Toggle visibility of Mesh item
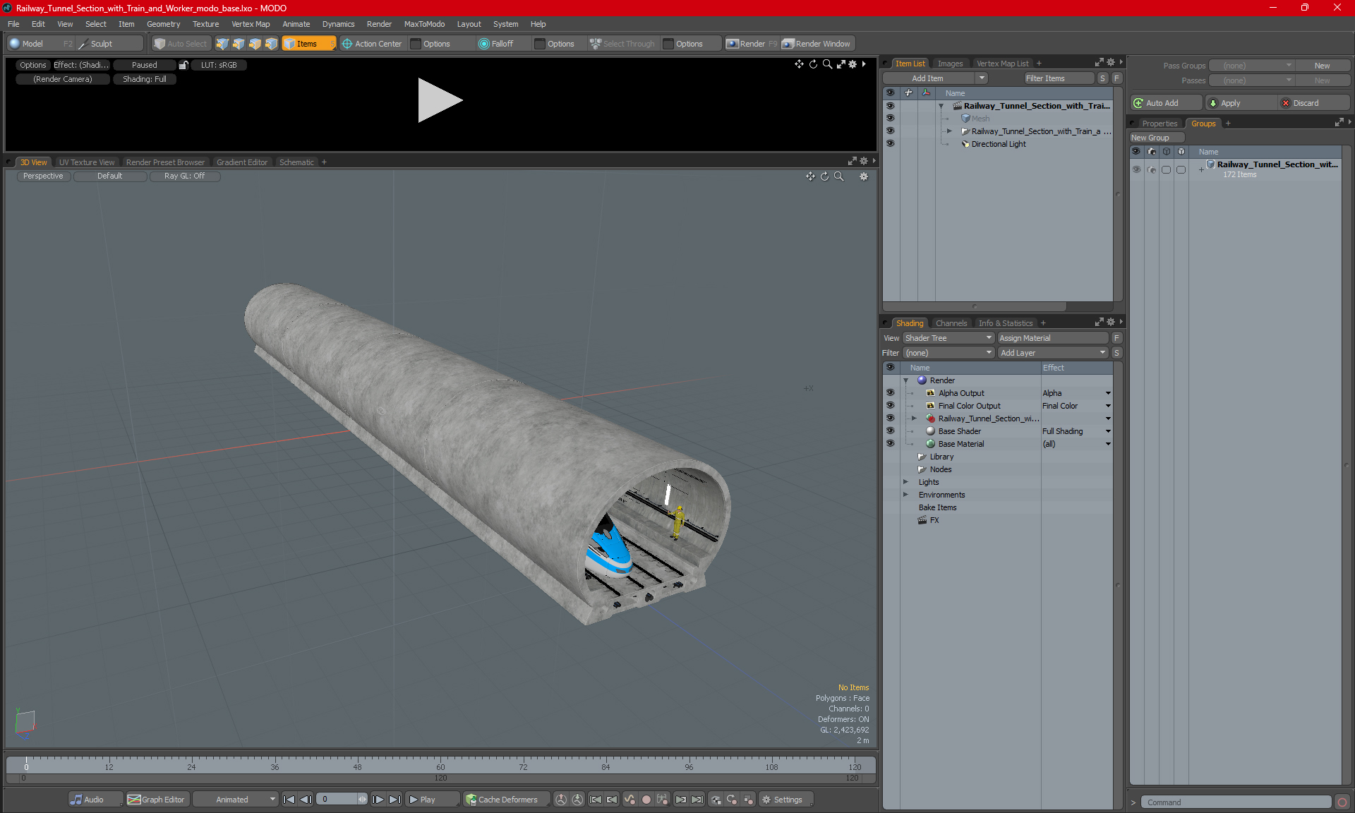 coord(890,118)
